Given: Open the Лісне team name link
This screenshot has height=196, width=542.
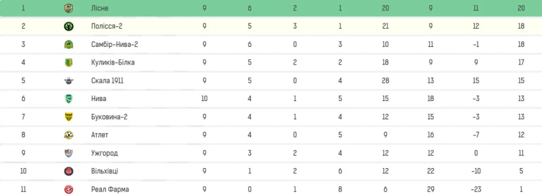Looking at the screenshot, I should tap(100, 8).
